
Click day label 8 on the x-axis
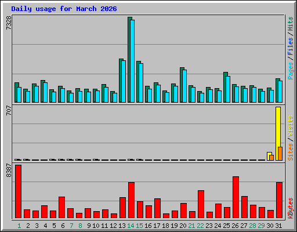(x=80, y=226)
